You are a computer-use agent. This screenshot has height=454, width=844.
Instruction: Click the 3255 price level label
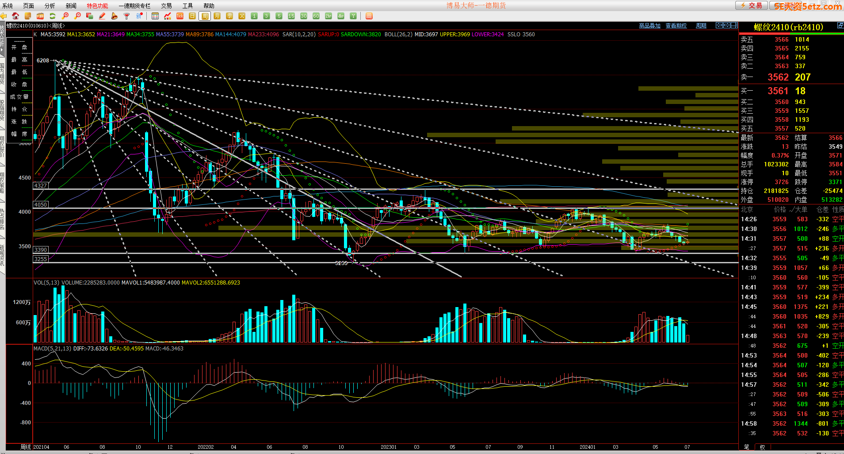pyautogui.click(x=40, y=259)
